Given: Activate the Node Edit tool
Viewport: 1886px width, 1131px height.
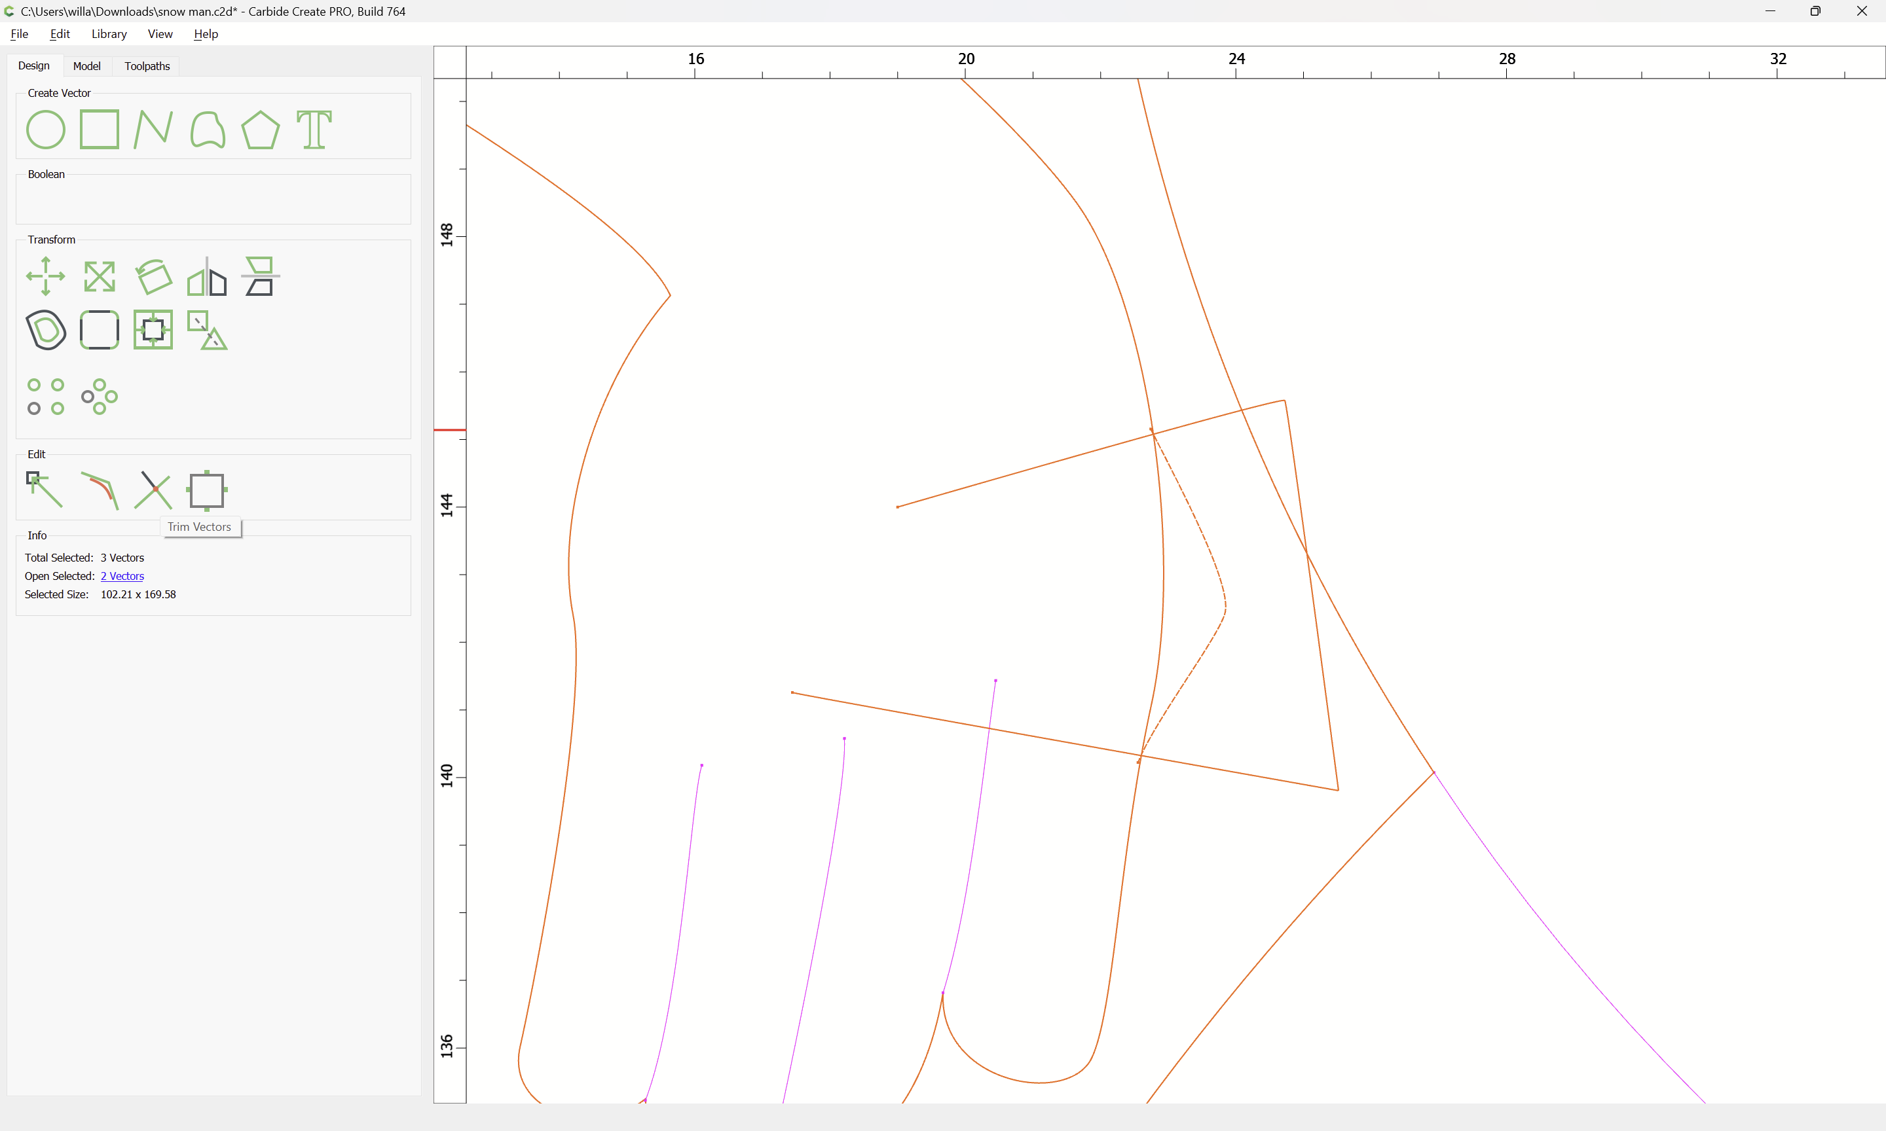Looking at the screenshot, I should click(x=45, y=490).
